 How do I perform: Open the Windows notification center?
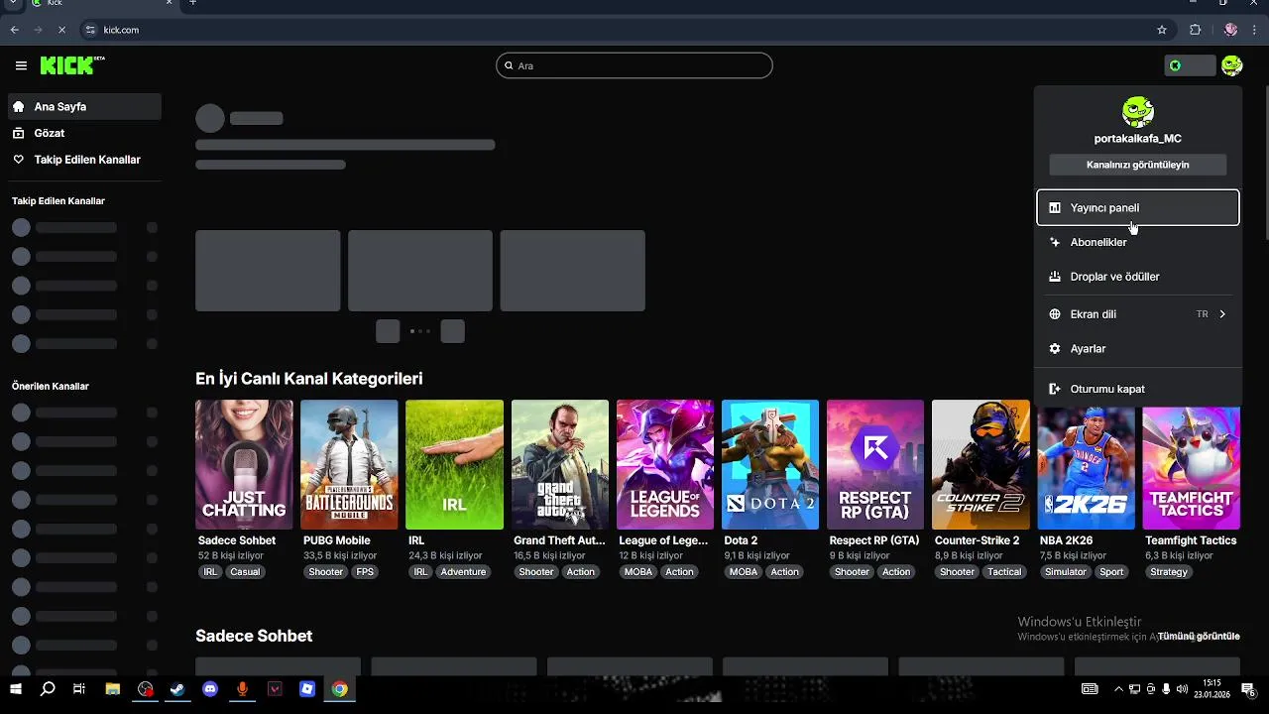pyautogui.click(x=1250, y=689)
